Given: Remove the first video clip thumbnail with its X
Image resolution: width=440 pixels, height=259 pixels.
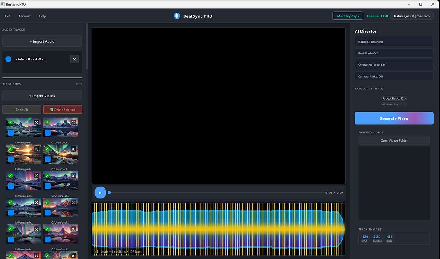Looking at the screenshot, I should pos(36,123).
